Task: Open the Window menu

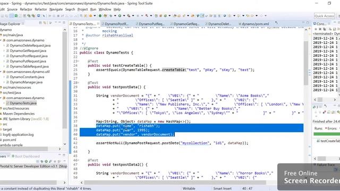Action: 105,10
